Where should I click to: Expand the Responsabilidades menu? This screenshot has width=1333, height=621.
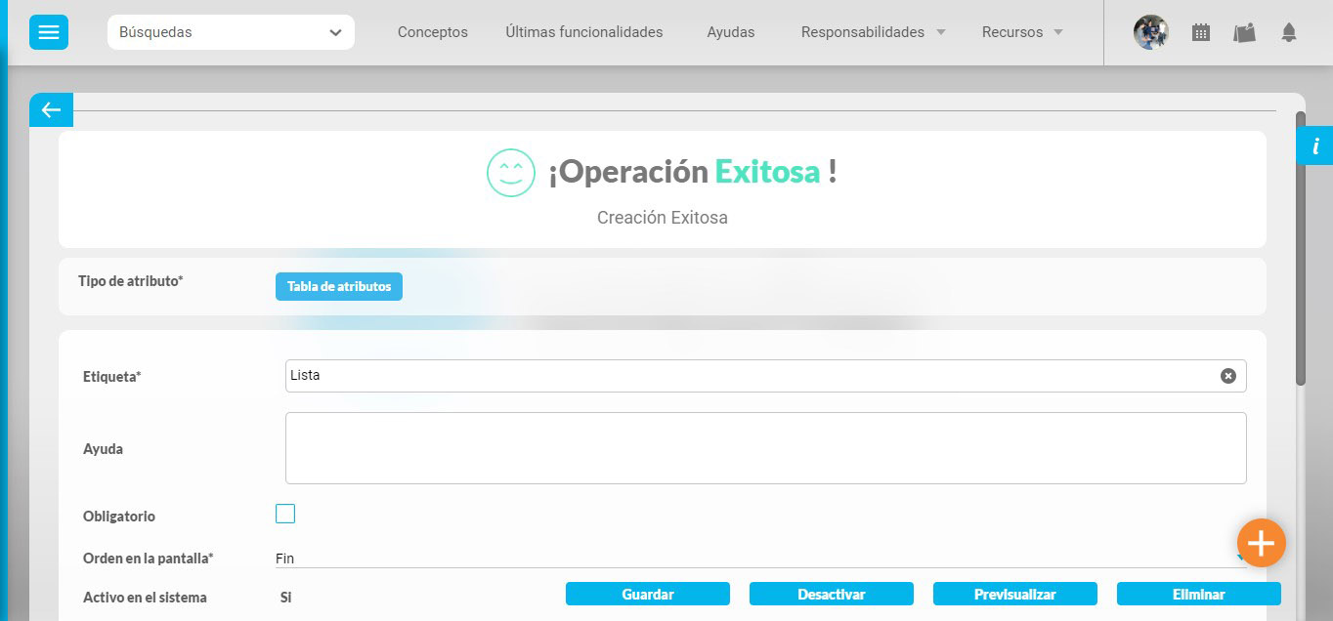(x=873, y=32)
